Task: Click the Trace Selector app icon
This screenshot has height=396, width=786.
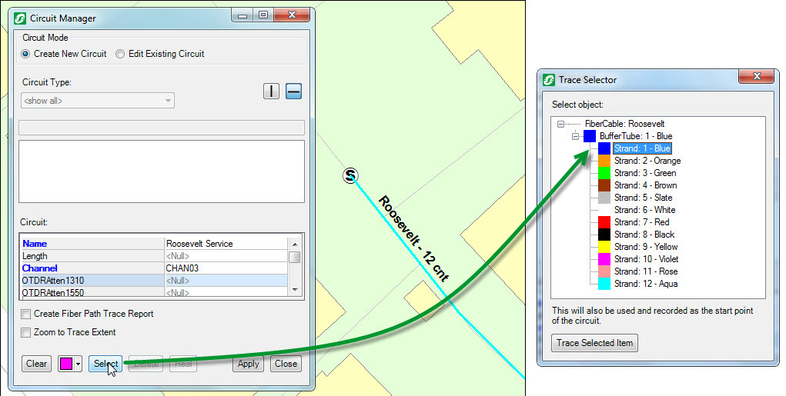Action: click(550, 80)
